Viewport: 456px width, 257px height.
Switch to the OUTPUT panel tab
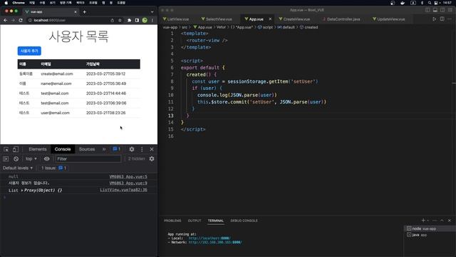point(195,221)
